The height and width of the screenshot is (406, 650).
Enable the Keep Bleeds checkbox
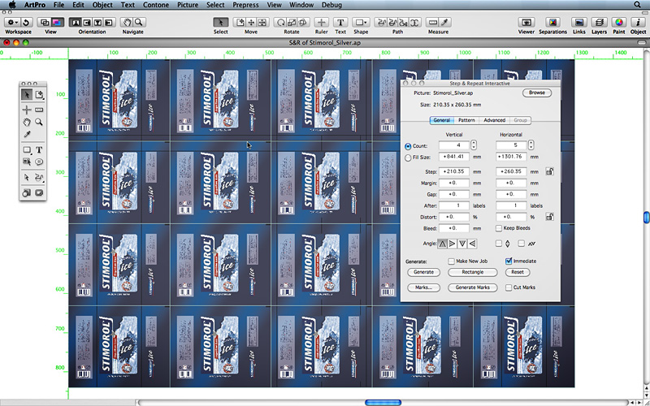click(498, 229)
